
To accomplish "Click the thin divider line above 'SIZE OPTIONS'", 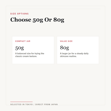I will [55, 9].
